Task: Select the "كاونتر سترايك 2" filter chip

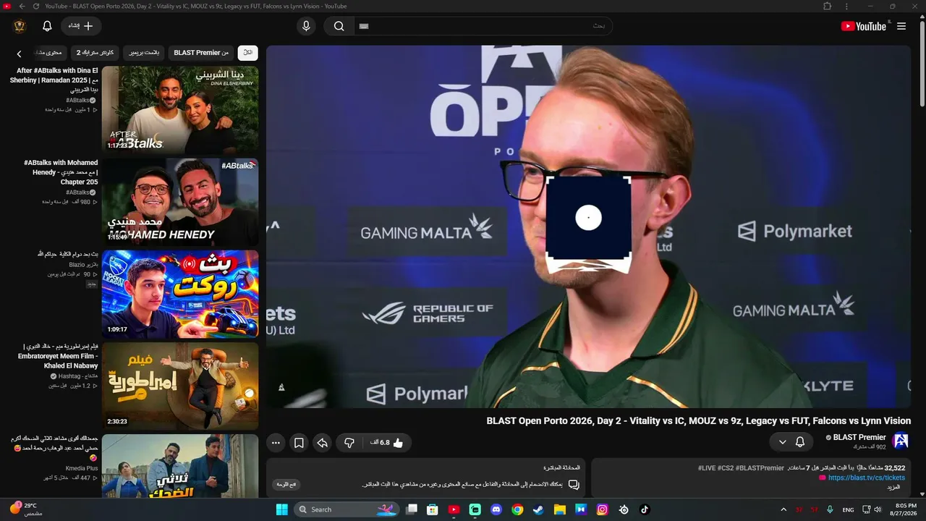Action: pos(95,53)
